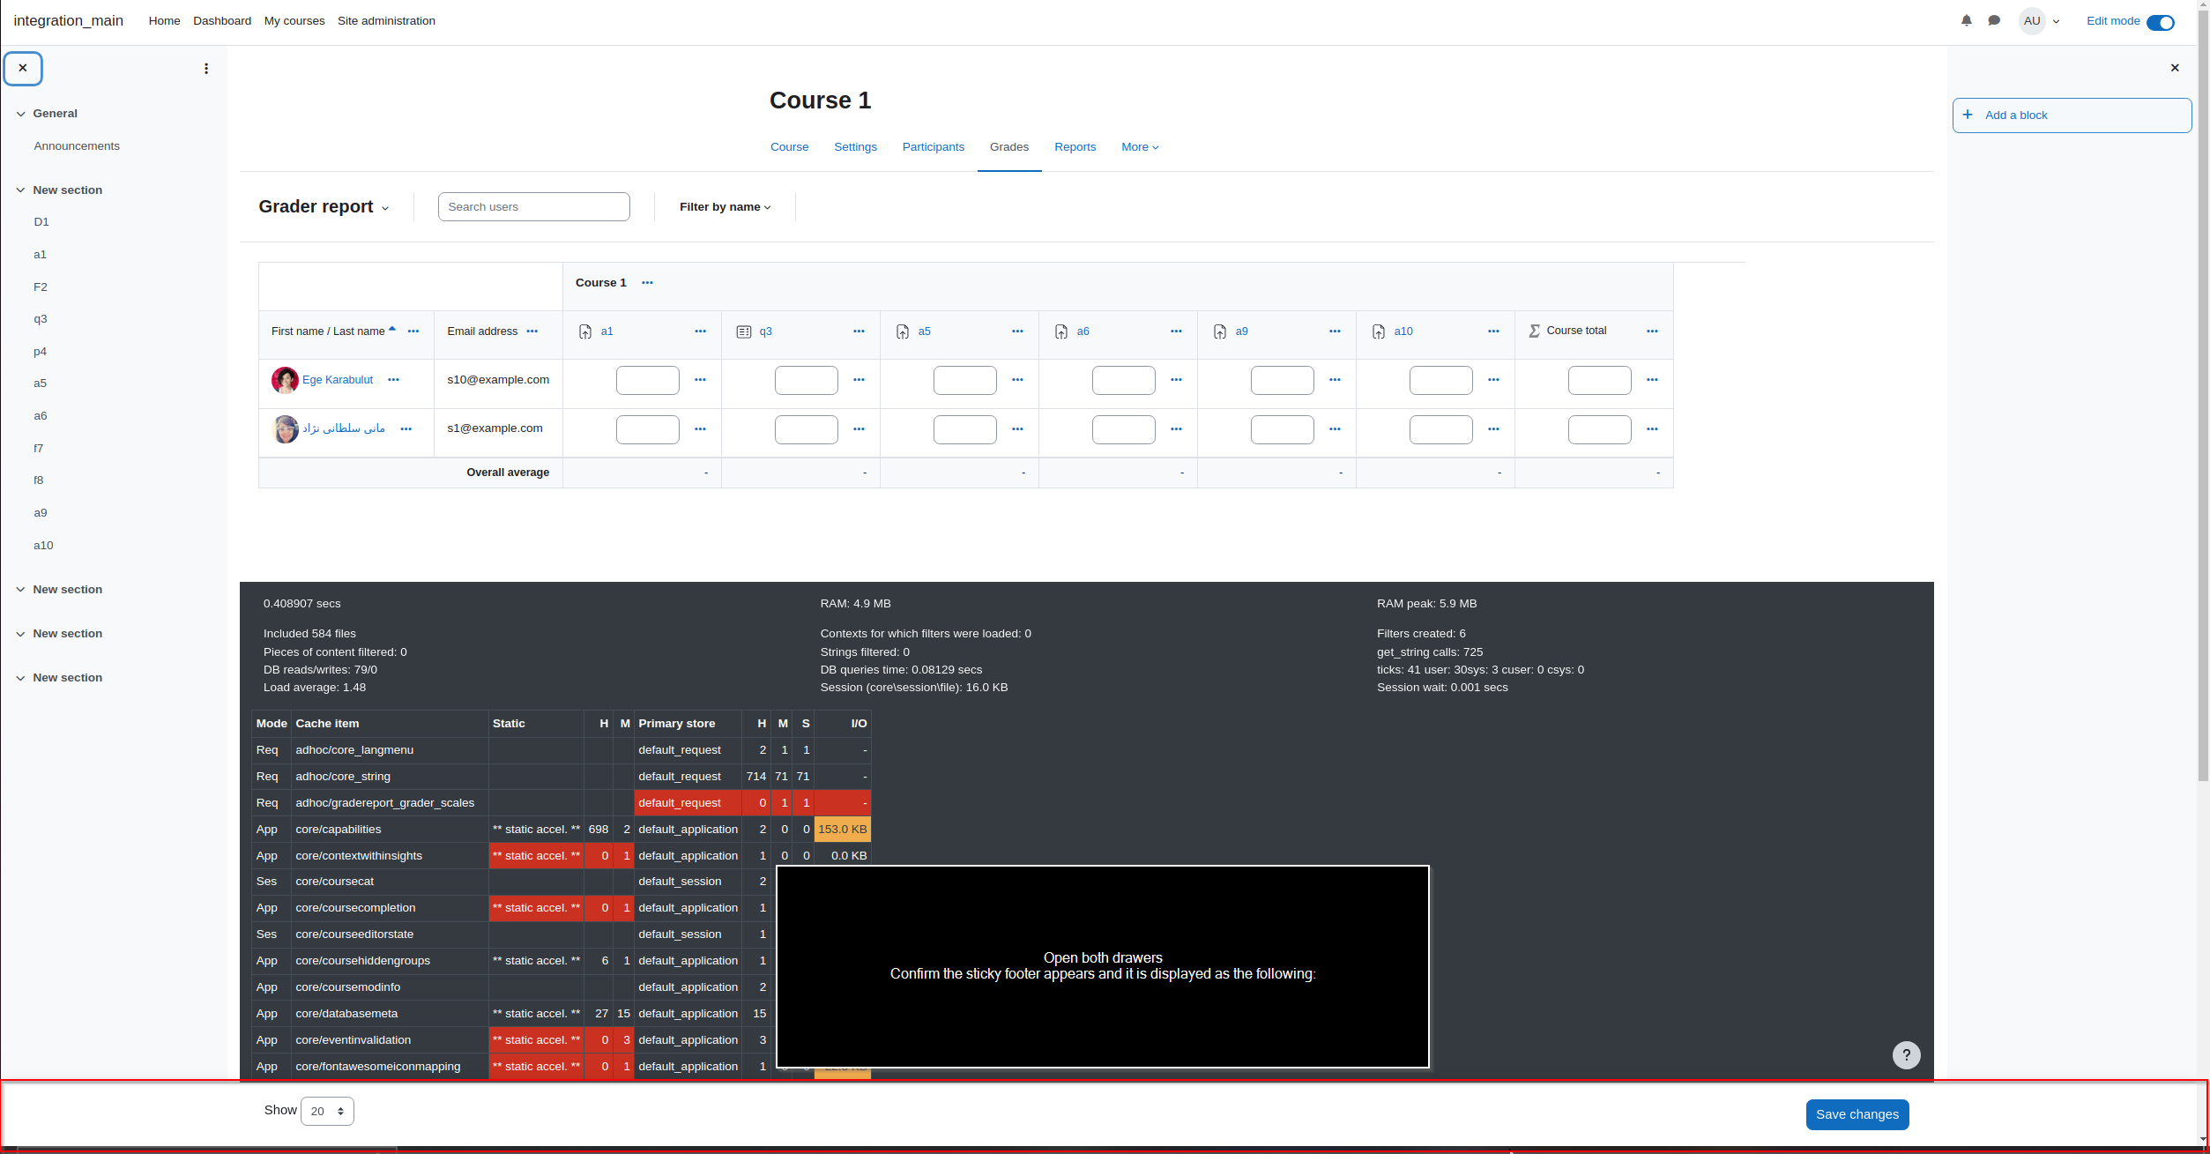Click Ege Karabulut's profile picture
This screenshot has width=2210, height=1154.
point(285,380)
